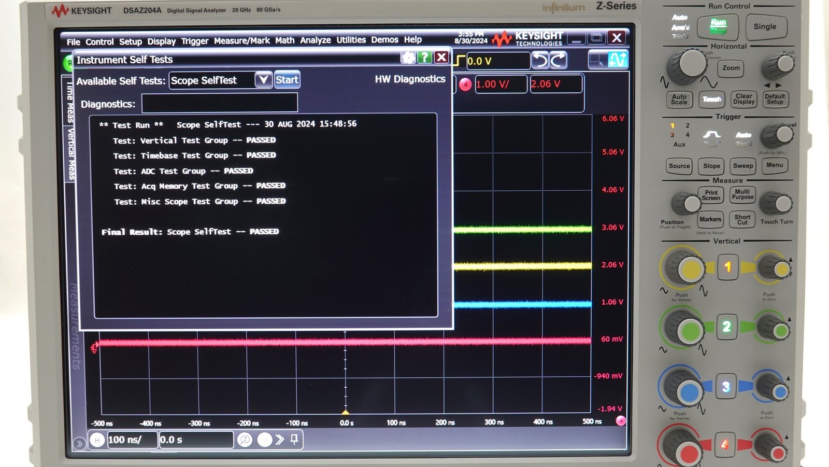The height and width of the screenshot is (467, 829).
Task: Toggle the Touch screen button
Action: click(x=711, y=99)
